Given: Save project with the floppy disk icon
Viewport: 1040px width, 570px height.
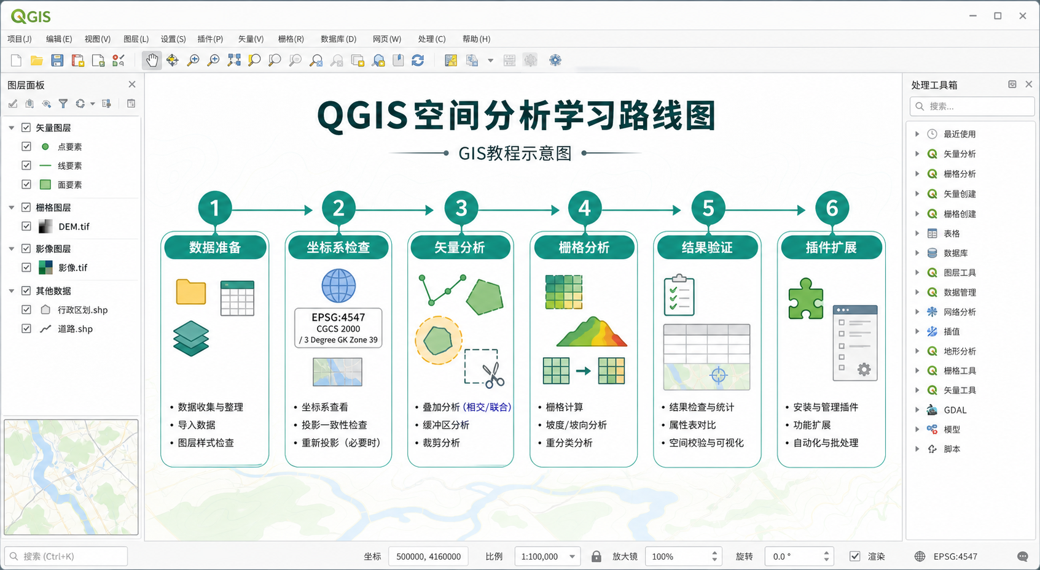Looking at the screenshot, I should click(57, 60).
